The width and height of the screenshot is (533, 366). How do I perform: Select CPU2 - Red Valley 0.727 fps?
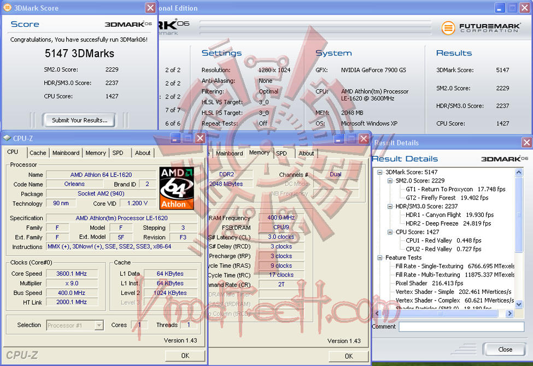click(443, 249)
